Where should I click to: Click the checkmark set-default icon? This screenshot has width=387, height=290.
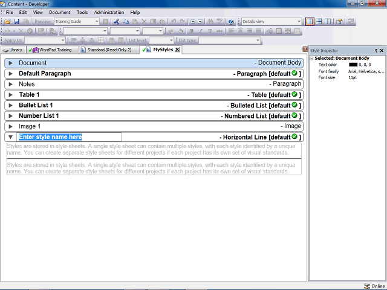click(x=30, y=31)
